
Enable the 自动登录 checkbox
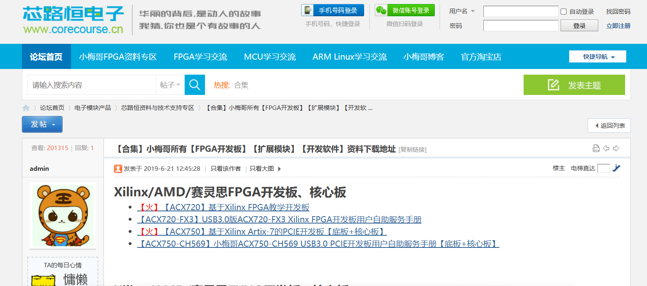pos(564,12)
